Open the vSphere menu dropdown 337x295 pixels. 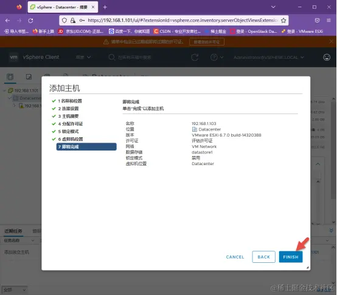click(x=83, y=57)
